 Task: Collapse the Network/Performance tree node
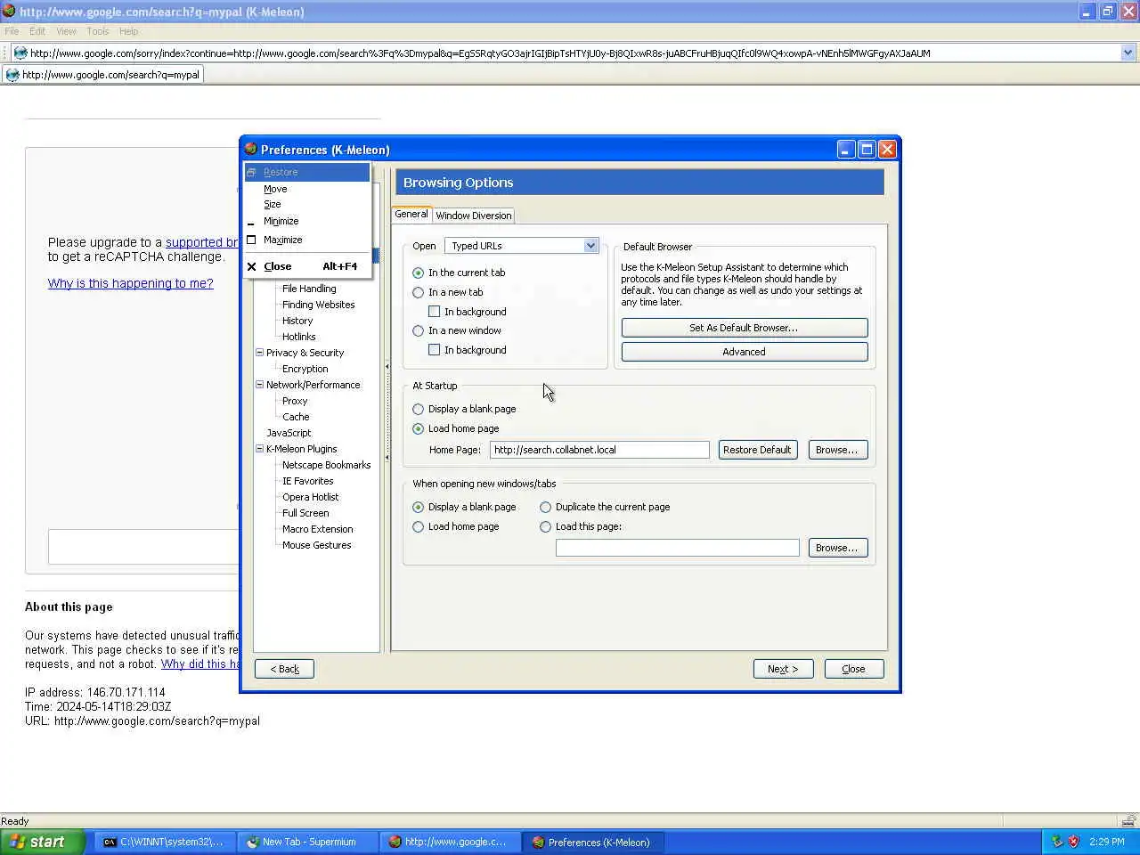pyautogui.click(x=259, y=385)
